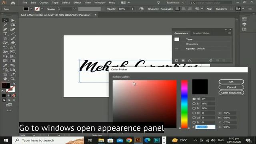This screenshot has width=256, height=144.
Task: Expand the edit toolbar three dots
Action: pos(9,111)
